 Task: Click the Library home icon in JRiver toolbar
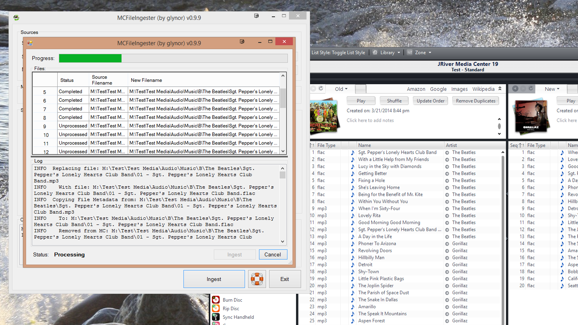375,52
